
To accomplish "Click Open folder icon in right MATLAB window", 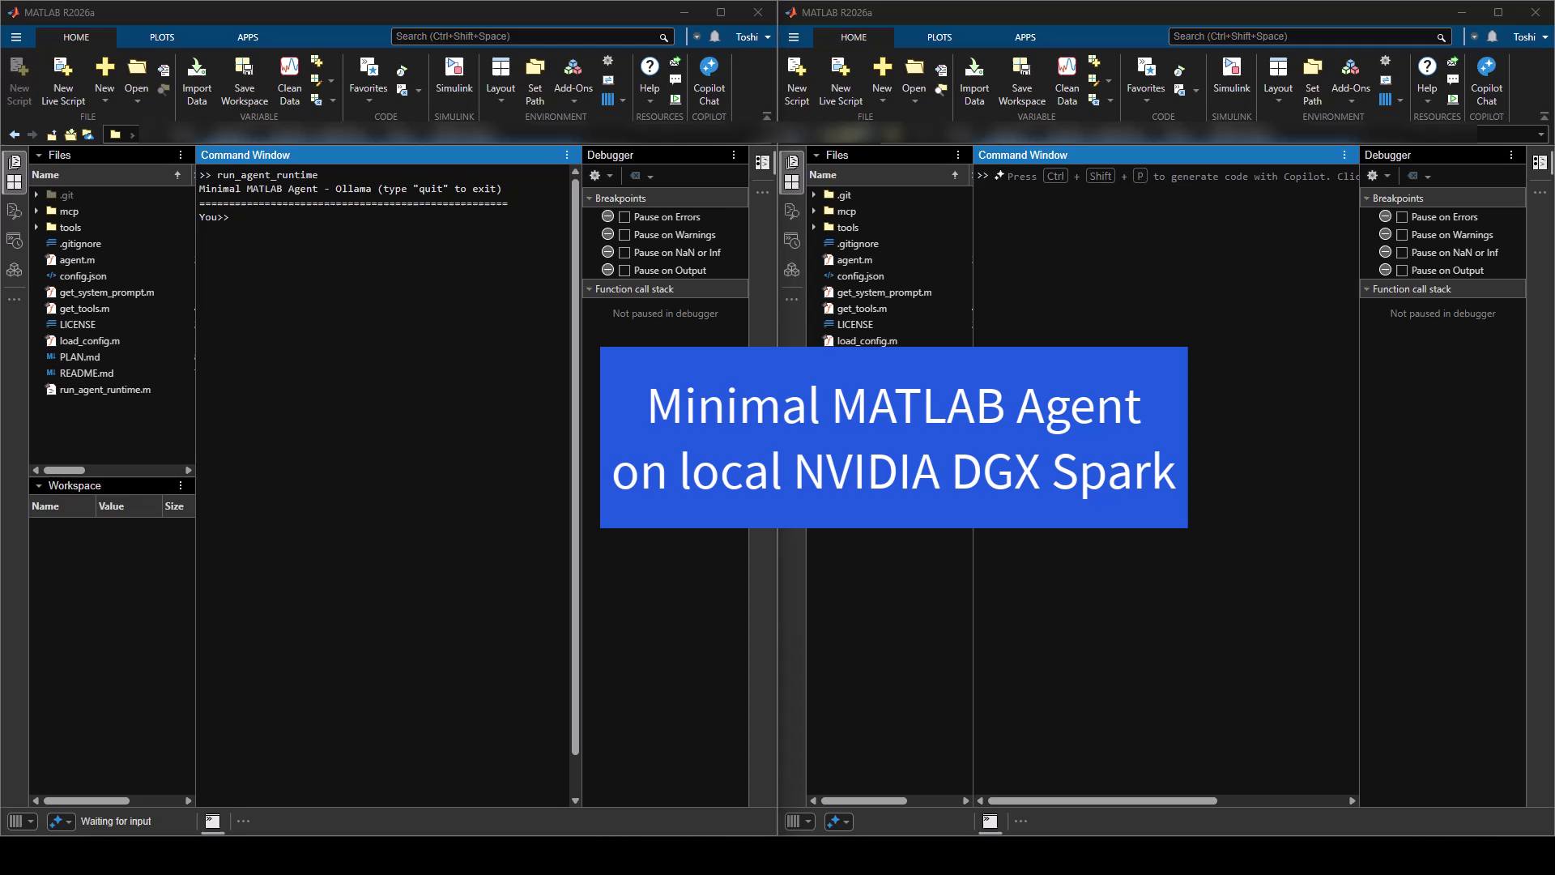I will [914, 66].
